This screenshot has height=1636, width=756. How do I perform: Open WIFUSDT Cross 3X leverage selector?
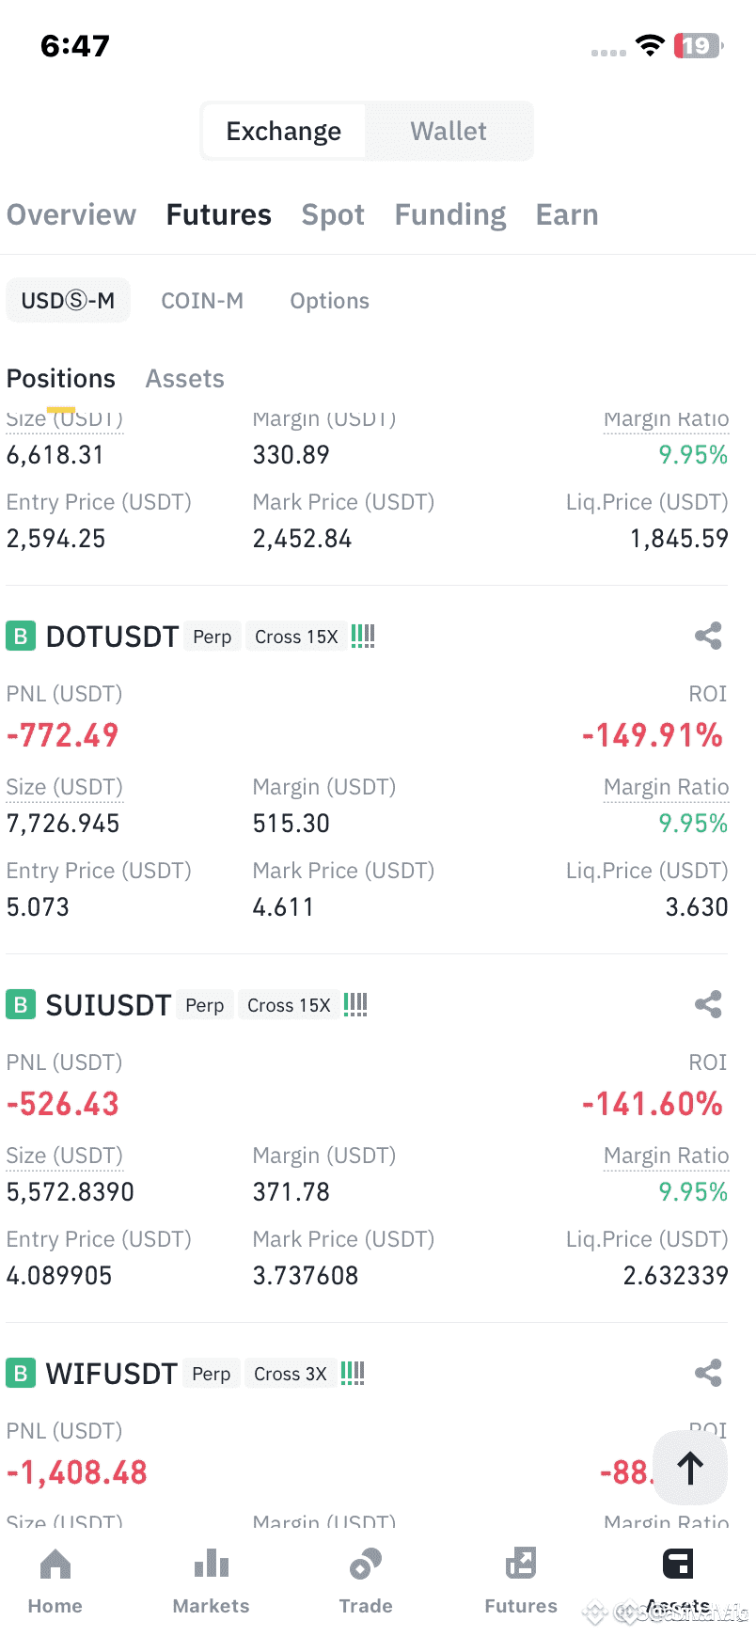[x=290, y=1374]
